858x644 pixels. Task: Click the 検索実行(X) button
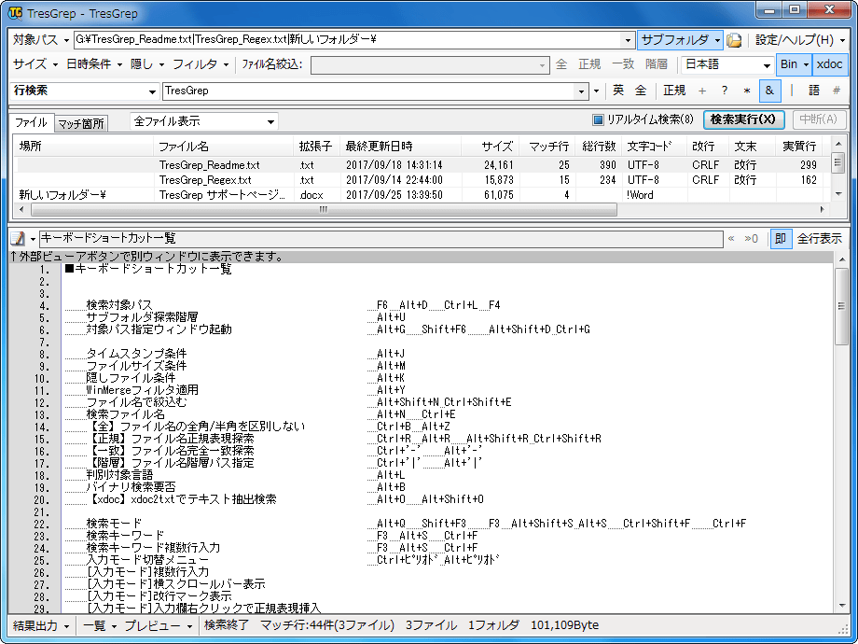pos(741,119)
